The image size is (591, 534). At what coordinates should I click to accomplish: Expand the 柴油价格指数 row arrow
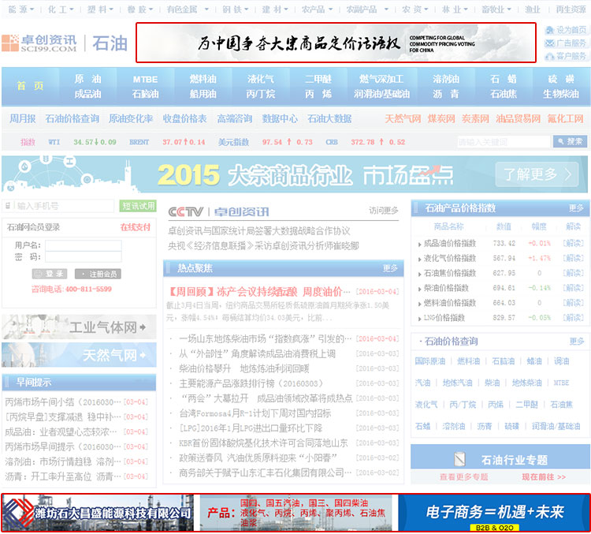[x=418, y=288]
